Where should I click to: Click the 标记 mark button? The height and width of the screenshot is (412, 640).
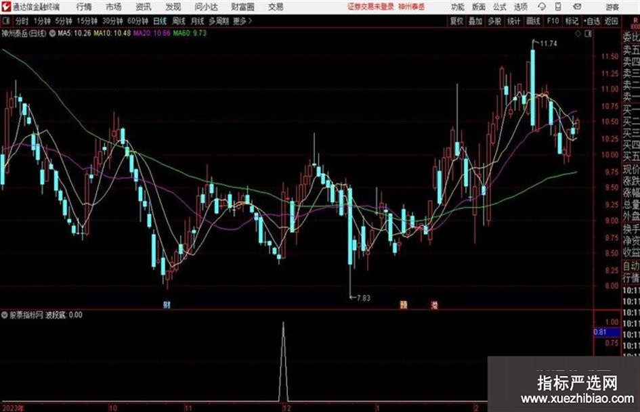[x=572, y=21]
